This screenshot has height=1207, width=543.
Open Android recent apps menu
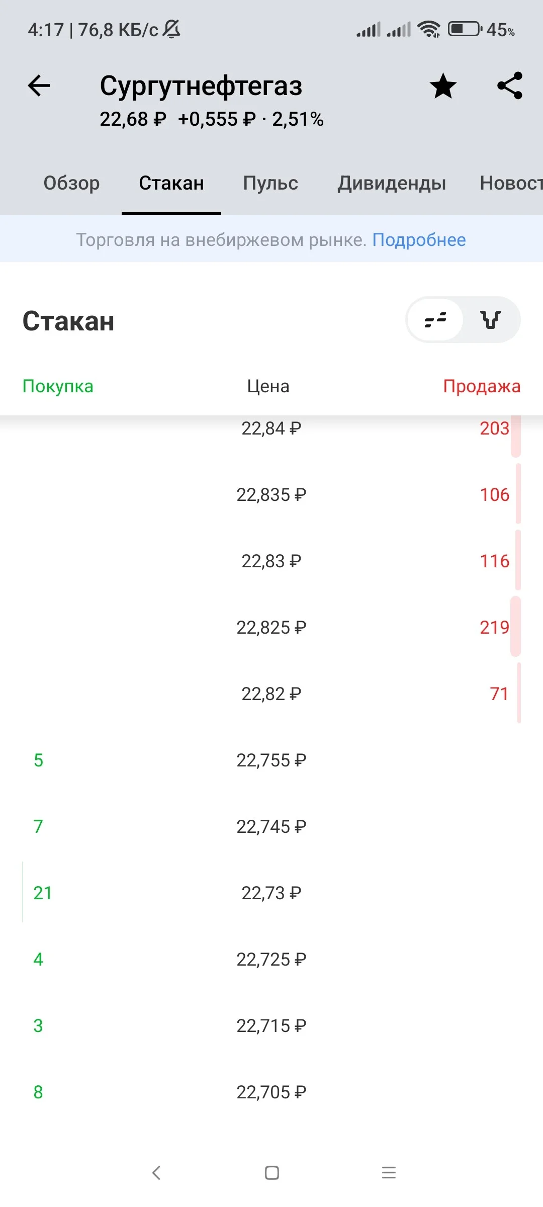pos(389,1173)
